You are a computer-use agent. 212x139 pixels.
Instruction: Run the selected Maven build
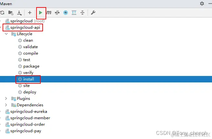click(x=41, y=13)
